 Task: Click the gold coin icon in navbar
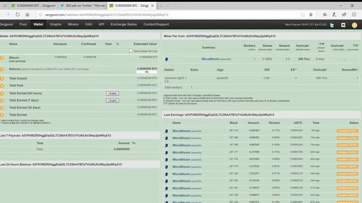[x=355, y=25]
